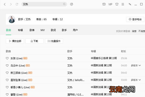This screenshot has width=145, height=97.
Task: Mark results as 满意
Action: 134,31
